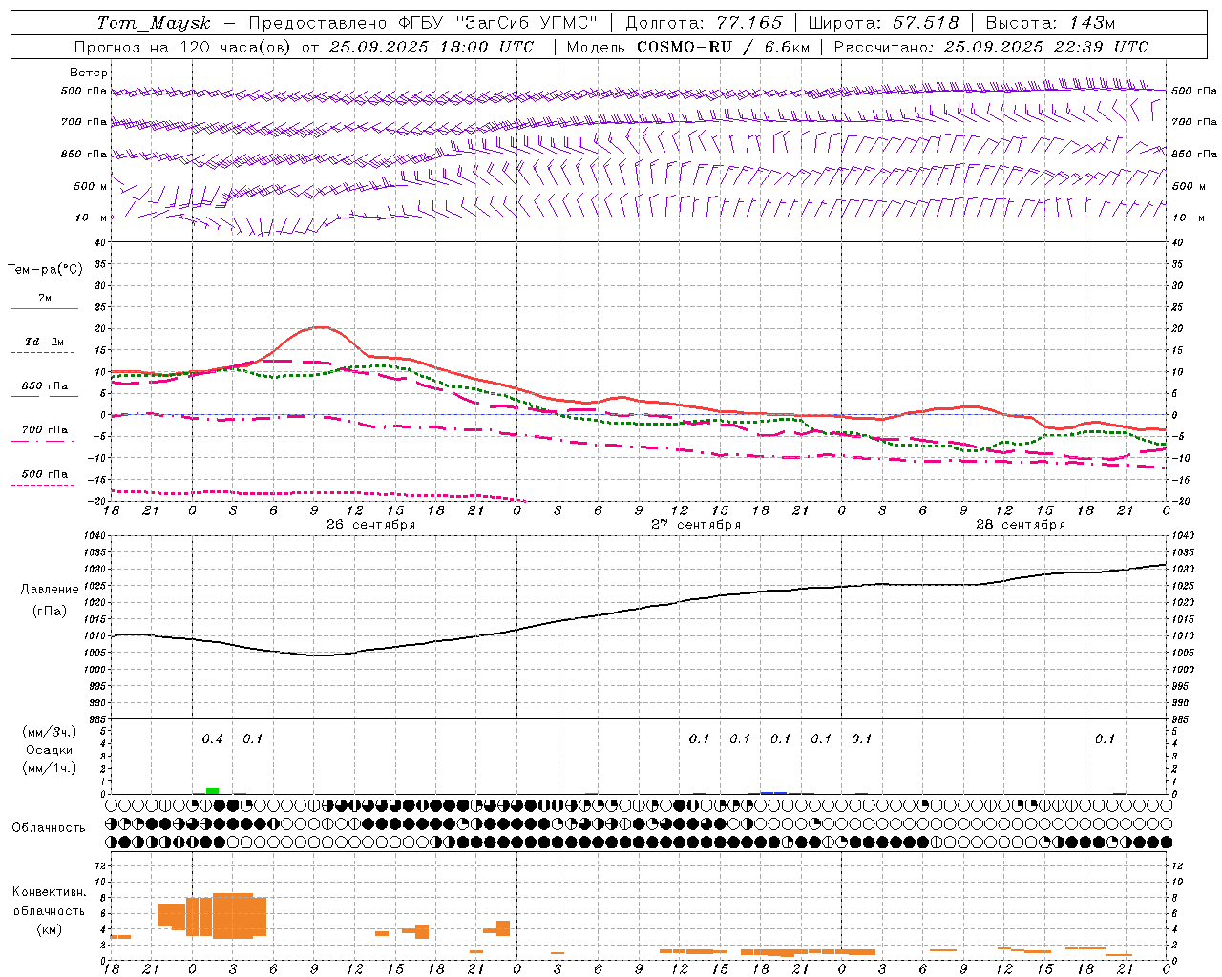Screen dimensions: 1222x977
Task: Click the 700 гПа temperature legend entry
Action: pyautogui.click(x=44, y=432)
